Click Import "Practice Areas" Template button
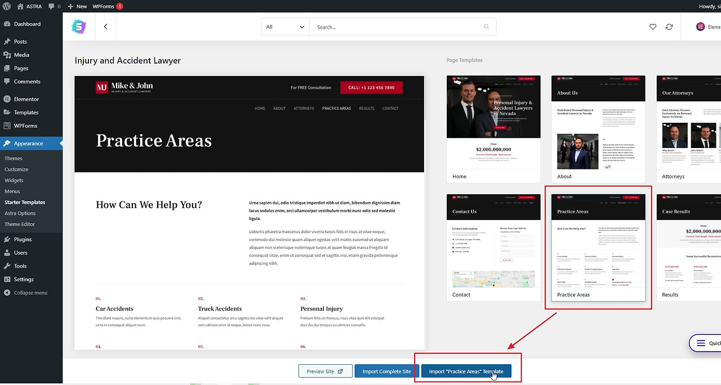Image resolution: width=721 pixels, height=385 pixels. click(x=466, y=371)
